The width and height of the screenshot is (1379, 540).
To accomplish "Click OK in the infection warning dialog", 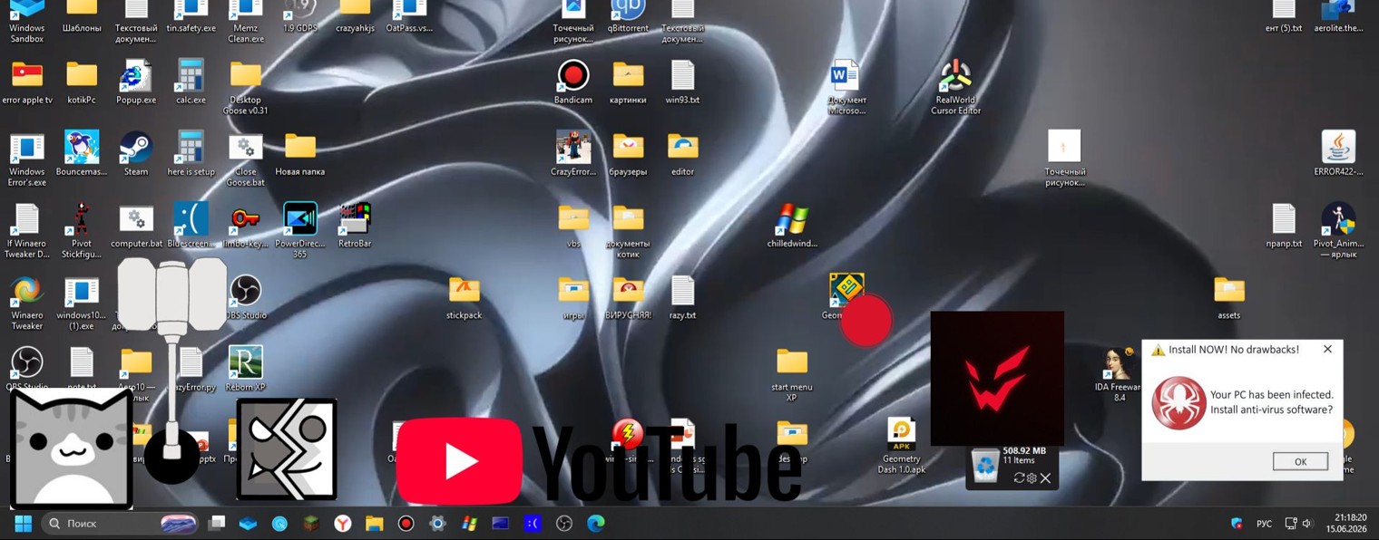I will point(1300,461).
